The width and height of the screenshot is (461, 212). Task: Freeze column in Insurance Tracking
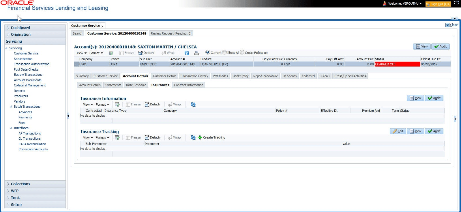133,138
